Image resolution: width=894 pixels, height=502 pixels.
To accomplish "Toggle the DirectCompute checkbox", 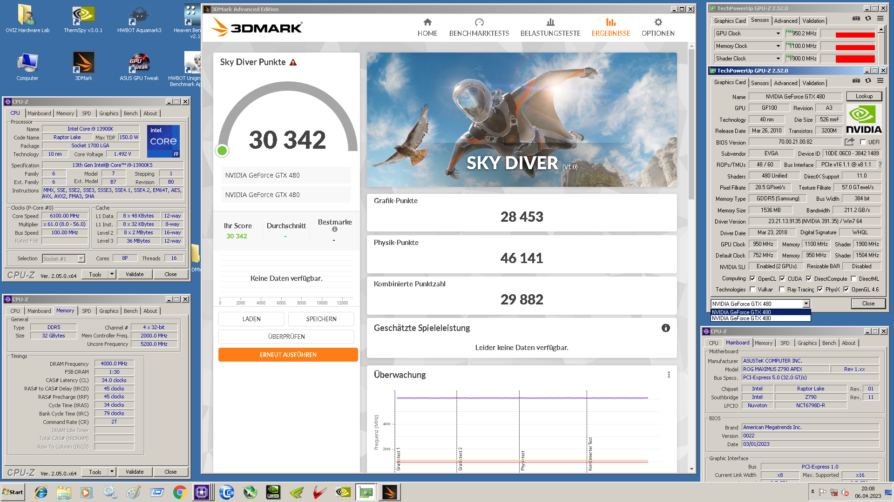I will coord(809,279).
